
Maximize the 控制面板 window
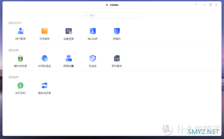211,5
